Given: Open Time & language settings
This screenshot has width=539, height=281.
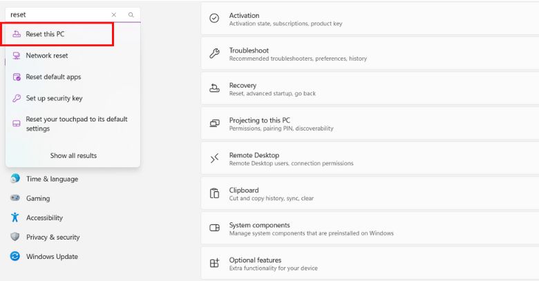Looking at the screenshot, I should pyautogui.click(x=52, y=179).
